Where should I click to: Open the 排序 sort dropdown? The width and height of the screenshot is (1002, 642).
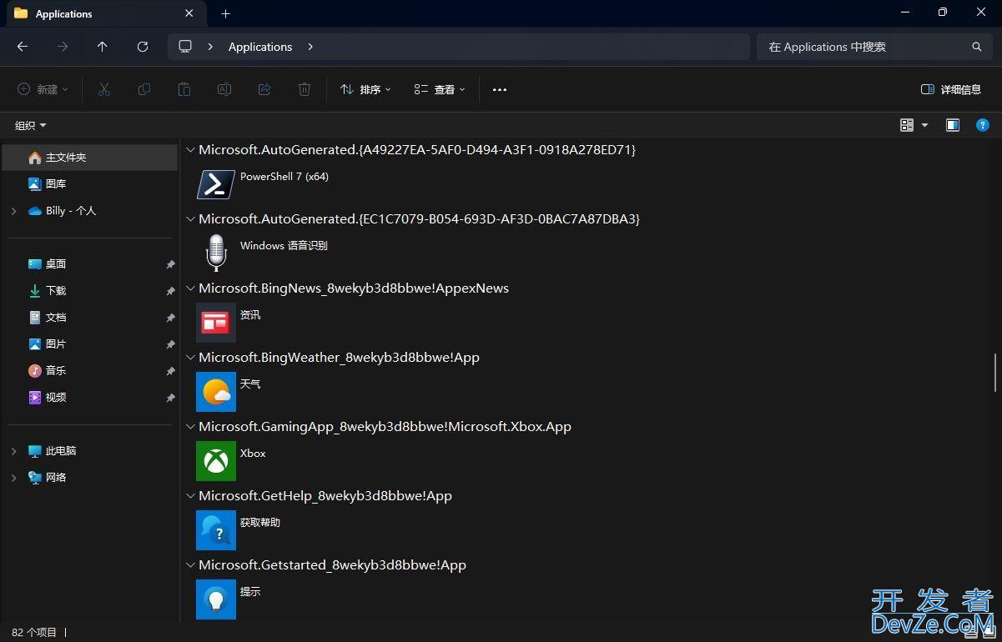[365, 89]
